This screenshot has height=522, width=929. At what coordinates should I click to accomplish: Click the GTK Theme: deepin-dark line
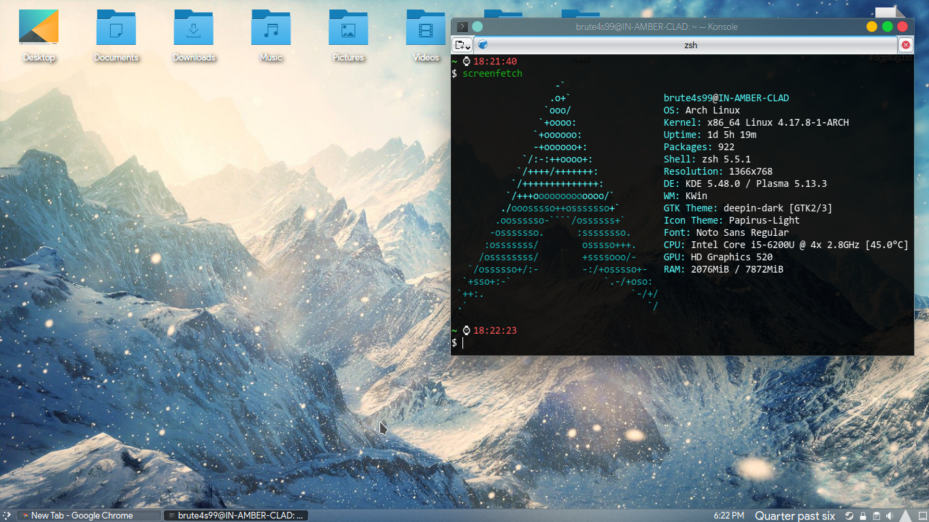point(748,208)
